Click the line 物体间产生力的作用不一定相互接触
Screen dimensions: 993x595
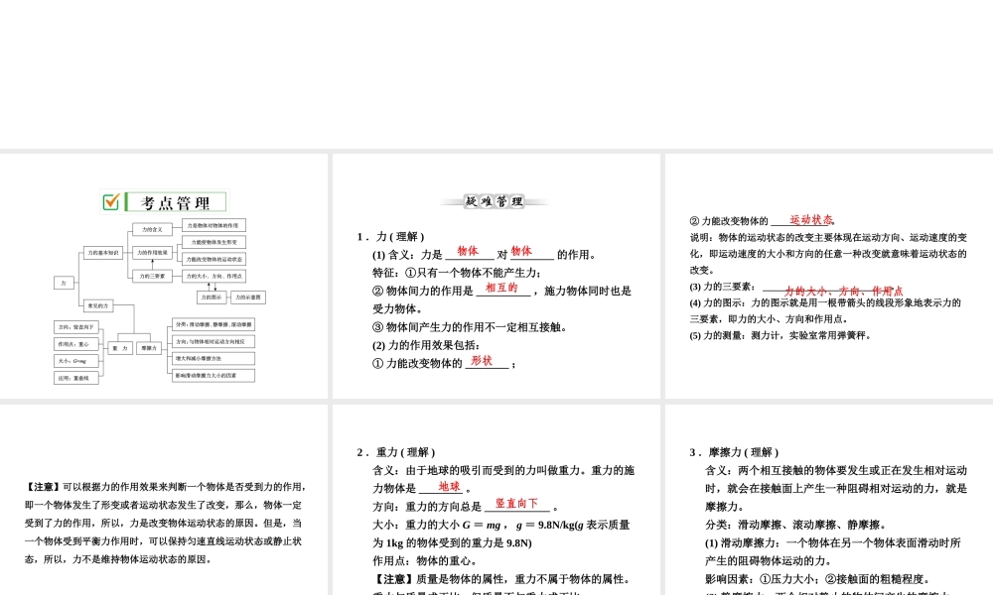470,327
